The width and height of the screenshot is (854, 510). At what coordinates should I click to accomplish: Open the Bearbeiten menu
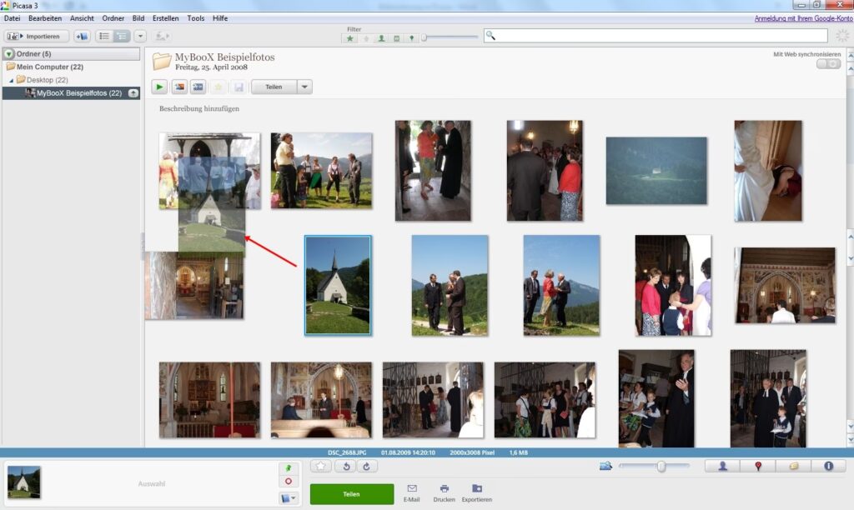[45, 17]
